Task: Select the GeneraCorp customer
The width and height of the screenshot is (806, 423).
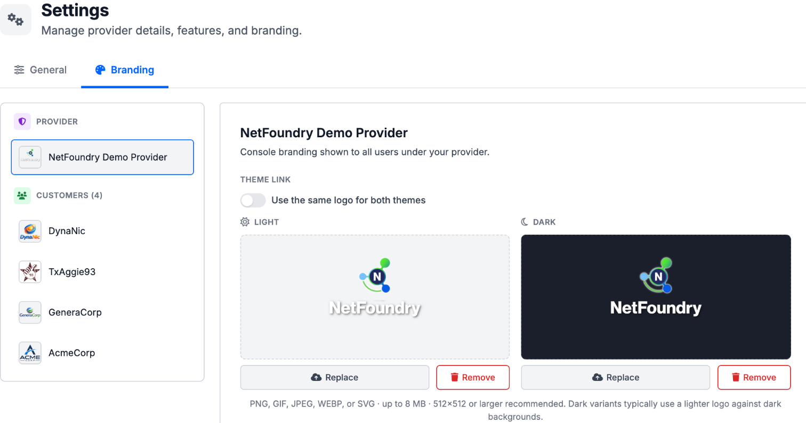Action: click(102, 312)
